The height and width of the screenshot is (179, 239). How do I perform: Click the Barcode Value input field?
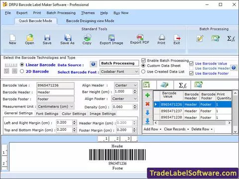coord(55,86)
